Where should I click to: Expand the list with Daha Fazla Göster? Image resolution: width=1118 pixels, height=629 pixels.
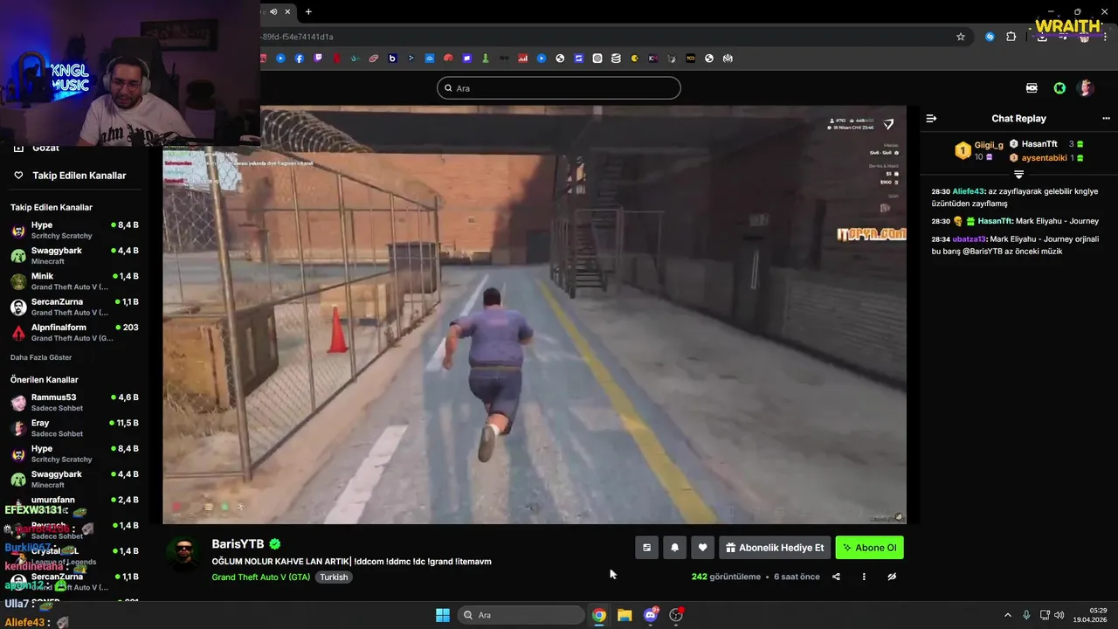pos(41,357)
